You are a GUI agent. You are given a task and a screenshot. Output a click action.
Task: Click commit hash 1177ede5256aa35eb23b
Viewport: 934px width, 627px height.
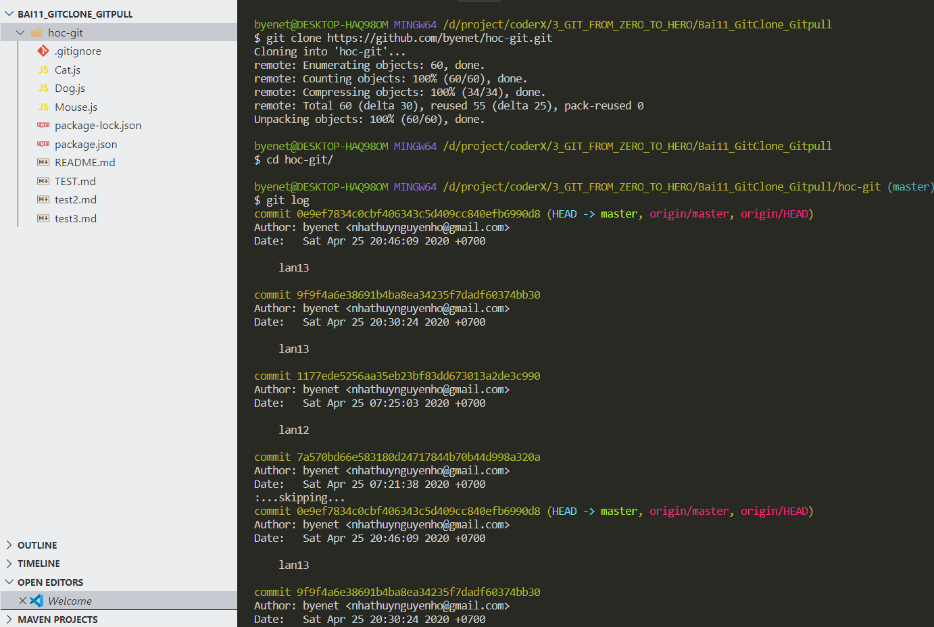point(418,376)
